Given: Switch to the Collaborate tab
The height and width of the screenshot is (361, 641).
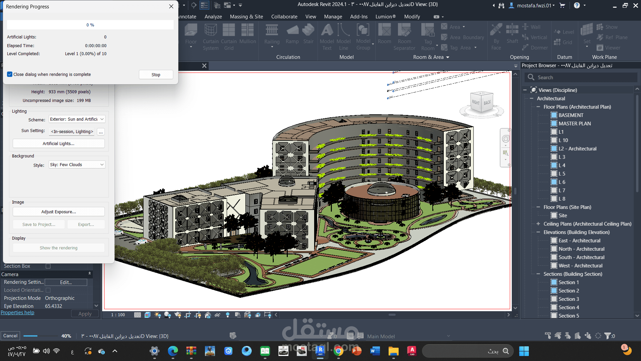Looking at the screenshot, I should (x=284, y=17).
